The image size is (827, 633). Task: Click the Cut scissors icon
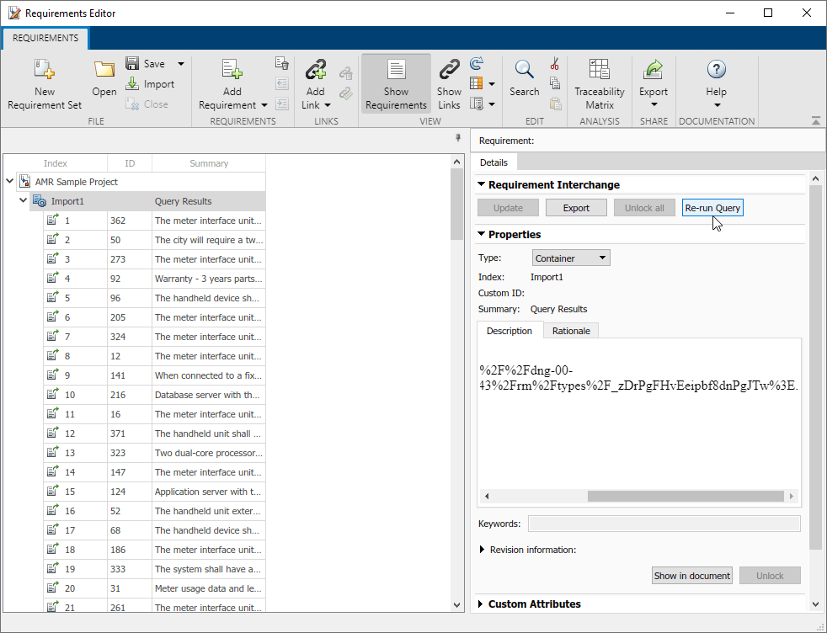coord(555,64)
